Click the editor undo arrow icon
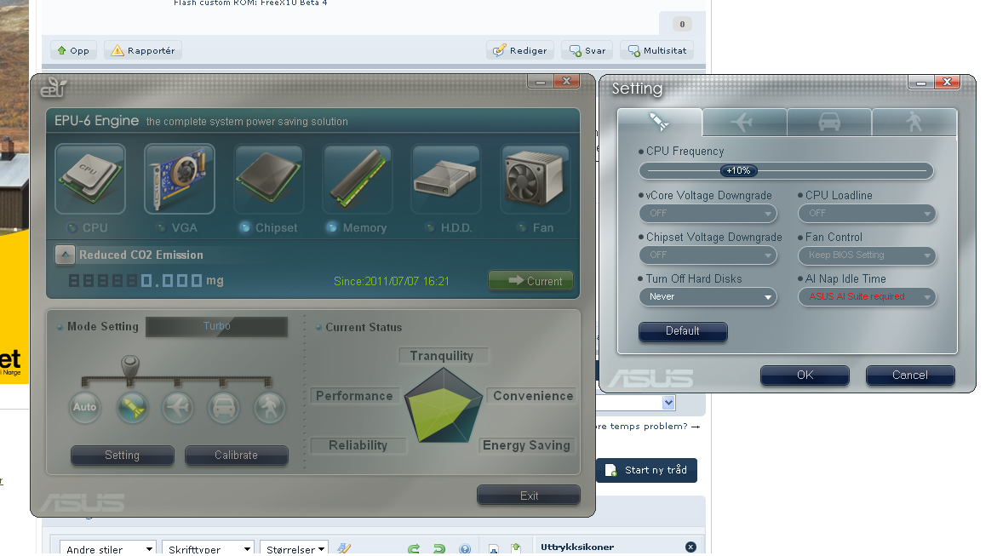 [414, 548]
